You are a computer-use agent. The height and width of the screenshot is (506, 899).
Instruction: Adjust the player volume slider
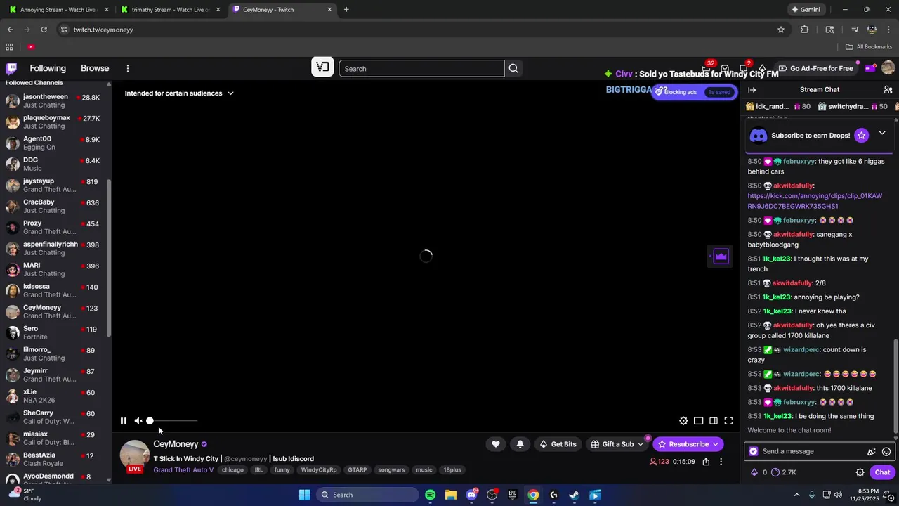click(173, 421)
